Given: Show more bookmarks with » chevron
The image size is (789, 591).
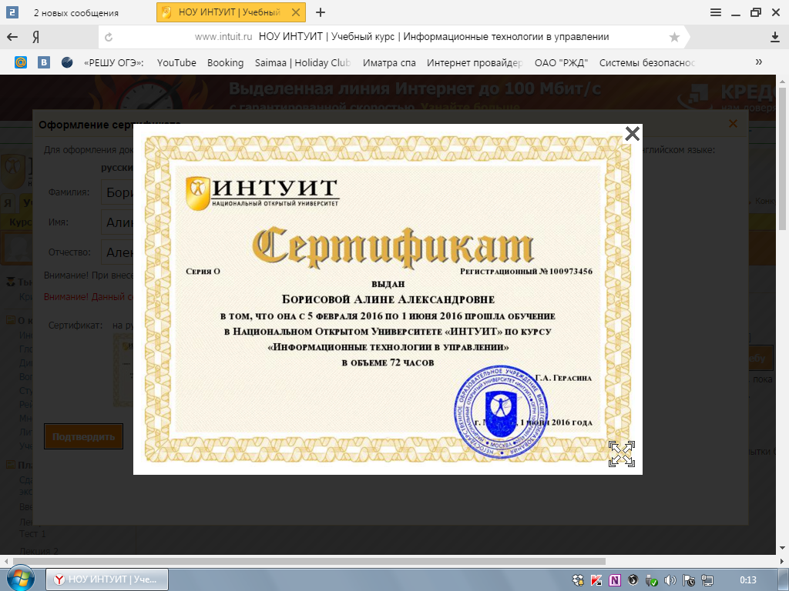Looking at the screenshot, I should tap(758, 62).
